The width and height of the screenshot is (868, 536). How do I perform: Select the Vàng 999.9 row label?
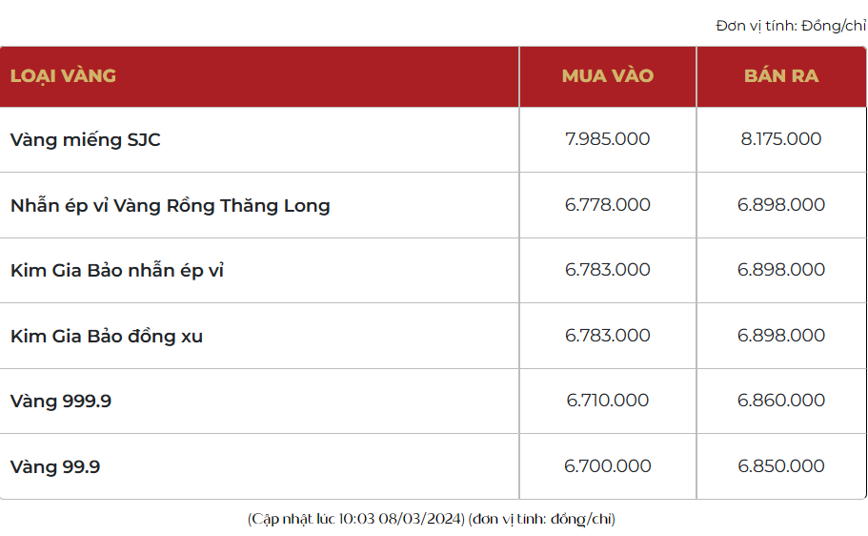click(x=61, y=402)
